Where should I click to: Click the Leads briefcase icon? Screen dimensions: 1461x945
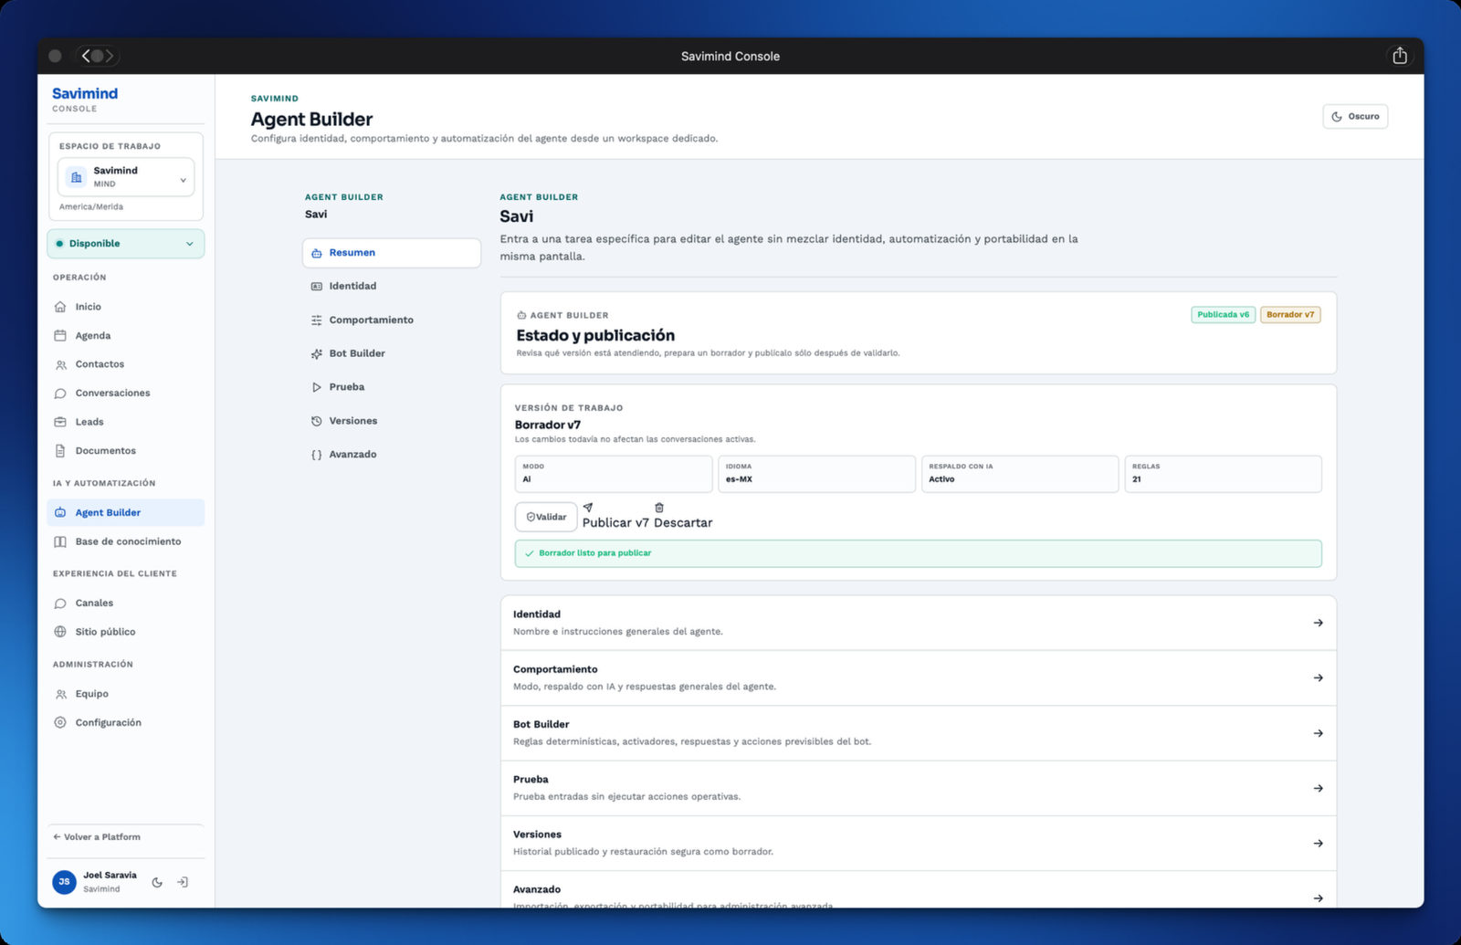pyautogui.click(x=60, y=422)
